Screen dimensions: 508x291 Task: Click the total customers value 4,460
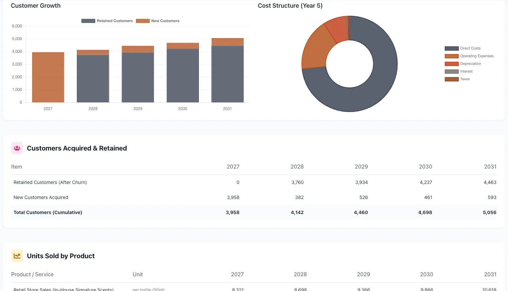(x=361, y=212)
